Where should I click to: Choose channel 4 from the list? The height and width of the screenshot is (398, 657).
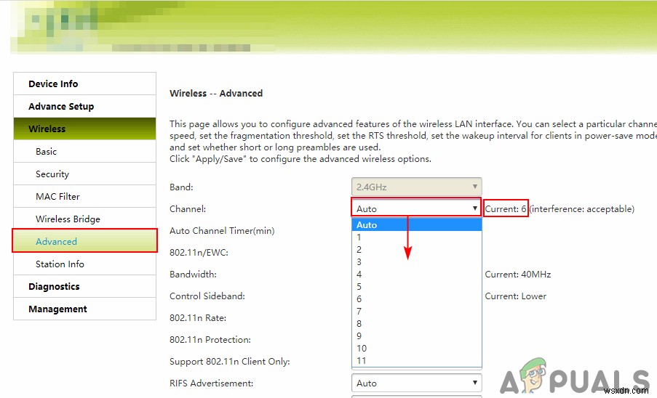coord(416,275)
